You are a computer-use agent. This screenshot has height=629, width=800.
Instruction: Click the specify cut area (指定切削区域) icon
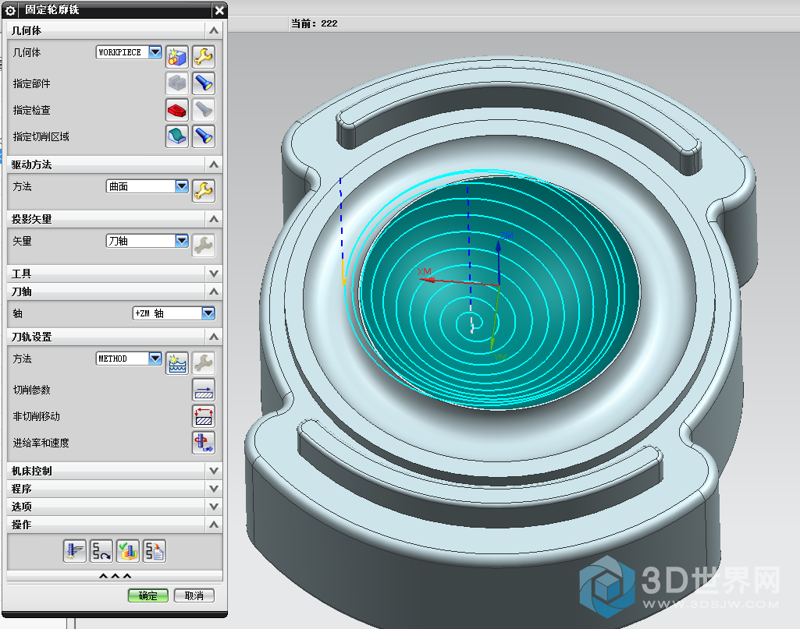177,136
